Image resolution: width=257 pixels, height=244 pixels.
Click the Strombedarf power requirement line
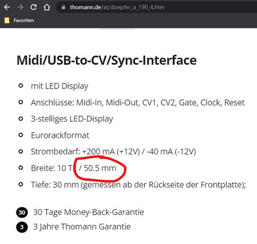(x=113, y=152)
